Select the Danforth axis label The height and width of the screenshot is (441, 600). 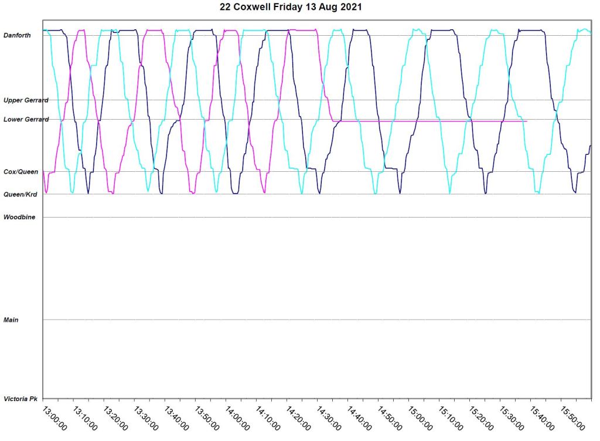pyautogui.click(x=17, y=36)
